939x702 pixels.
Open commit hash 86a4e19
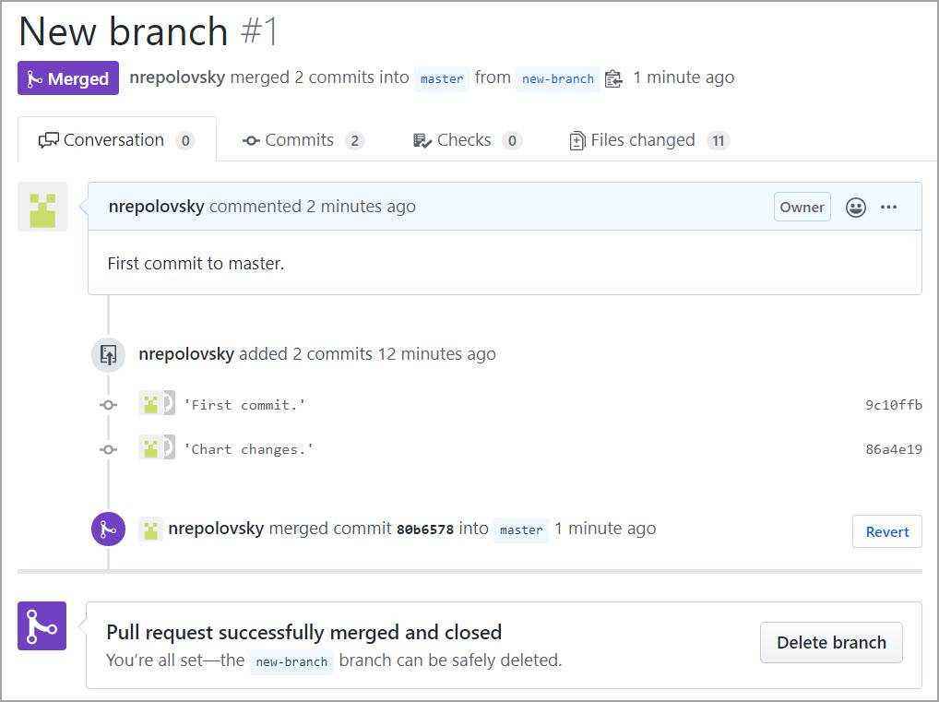click(x=893, y=449)
